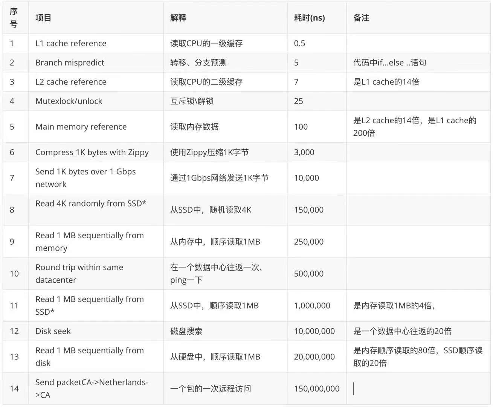Click the 20,000,000 duration value

(314, 357)
